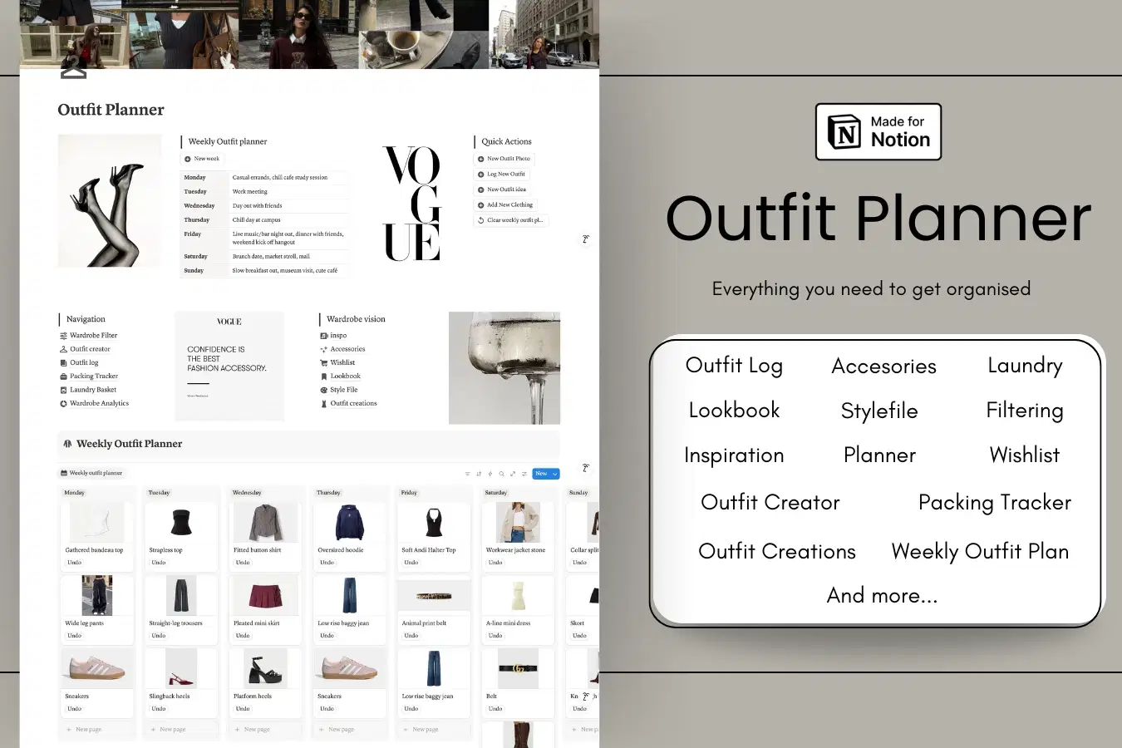Viewport: 1122px width, 748px height.
Task: Click the Log New Outfit button
Action: click(502, 175)
